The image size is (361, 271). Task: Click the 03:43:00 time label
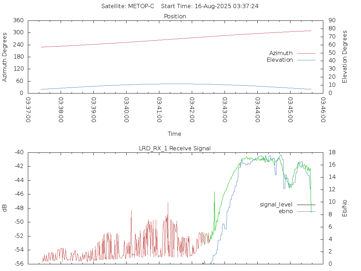[x=225, y=110]
